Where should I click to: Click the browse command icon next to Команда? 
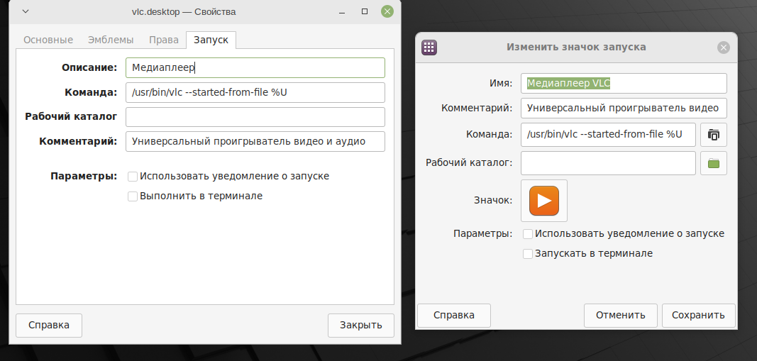click(x=714, y=135)
